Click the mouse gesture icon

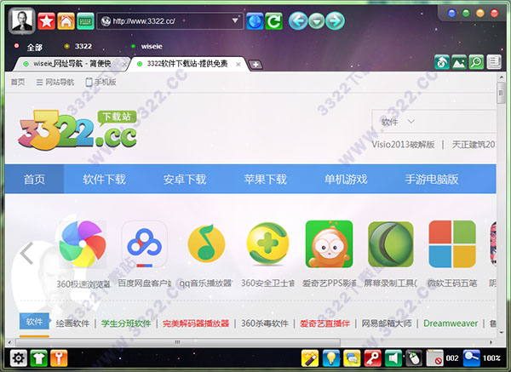click(x=414, y=358)
